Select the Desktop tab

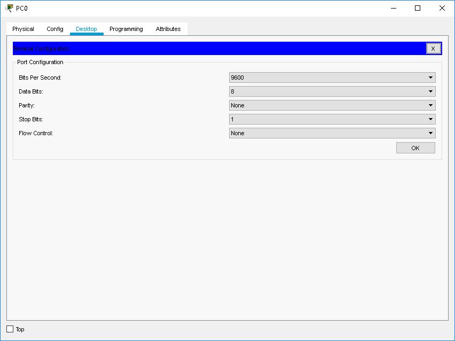coord(86,29)
